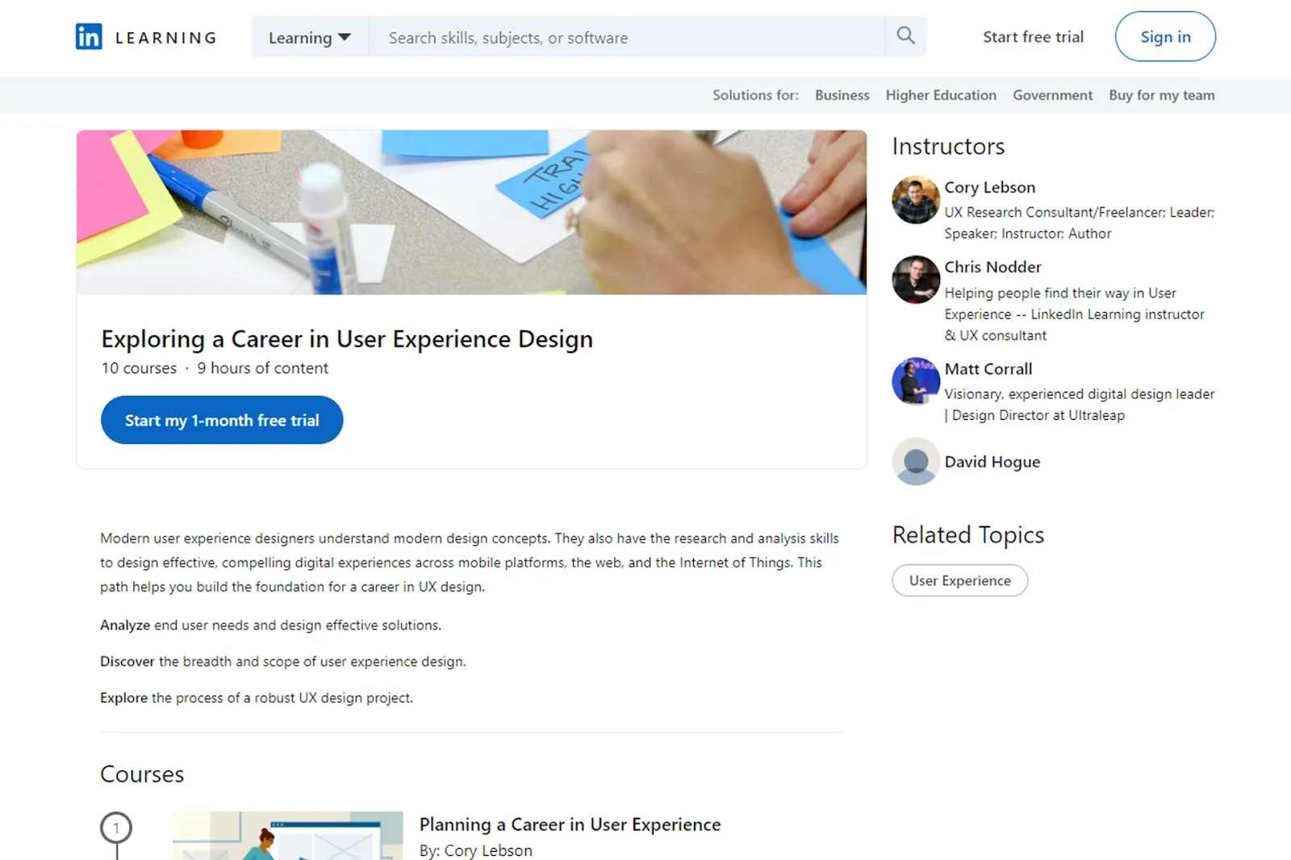Screen dimensions: 1291x860
Task: Open the Higher Education solutions link
Action: tap(941, 95)
